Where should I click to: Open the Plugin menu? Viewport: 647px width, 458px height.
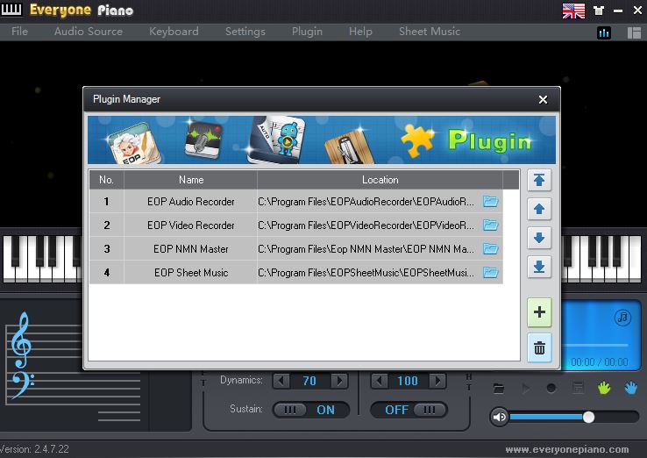(x=307, y=32)
